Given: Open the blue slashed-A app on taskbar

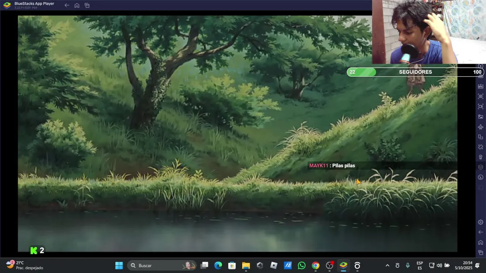Looking at the screenshot, I should click(288, 265).
